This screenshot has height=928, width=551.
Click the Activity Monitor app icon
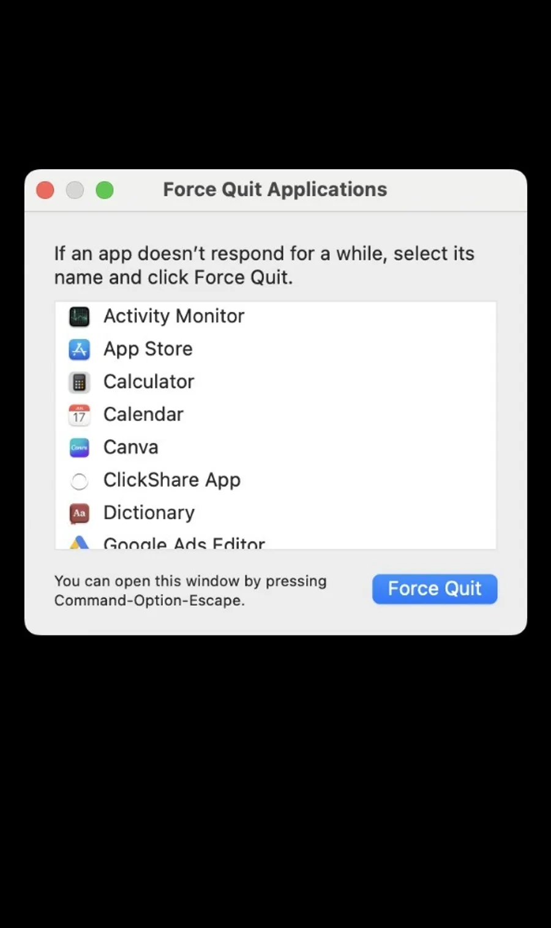(79, 317)
